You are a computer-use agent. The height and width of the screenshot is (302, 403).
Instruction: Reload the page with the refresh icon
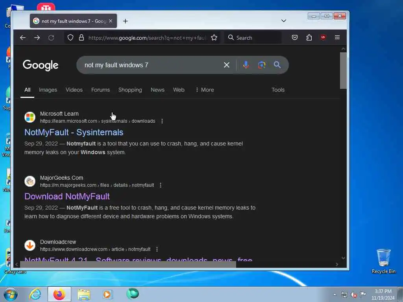click(x=51, y=38)
